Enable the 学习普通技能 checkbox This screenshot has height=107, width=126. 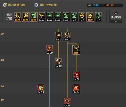tap(5, 5)
